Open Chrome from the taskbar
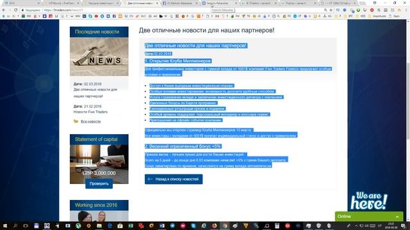410x230 pixels. [x=225, y=226]
